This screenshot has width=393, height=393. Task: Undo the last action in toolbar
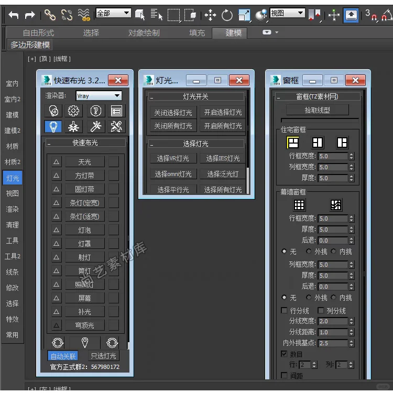[13, 15]
